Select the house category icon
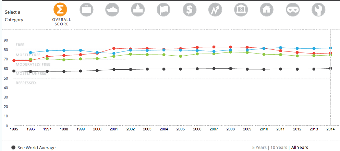Viewport: 340px width, 151px height. (267, 10)
